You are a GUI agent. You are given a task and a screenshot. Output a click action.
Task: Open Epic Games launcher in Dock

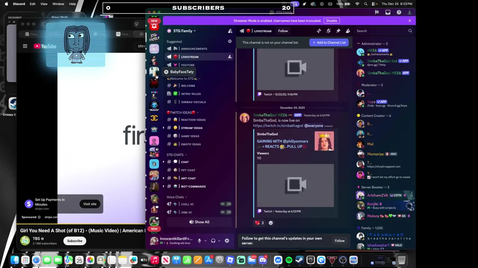click(x=310, y=260)
